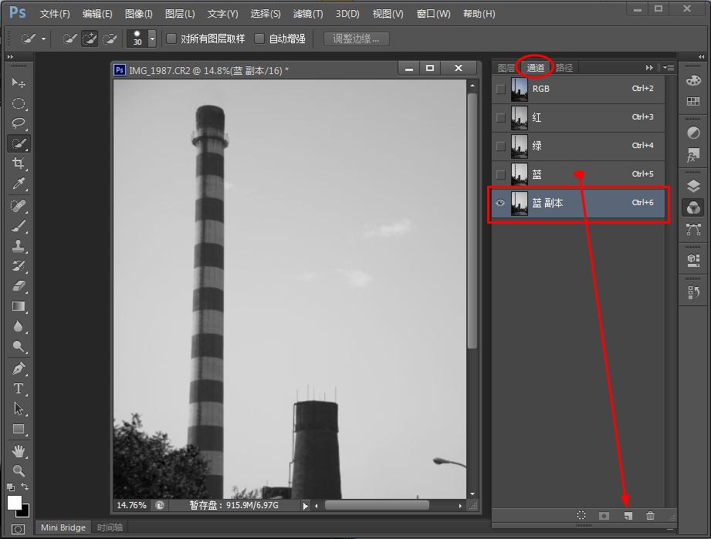Click the foreground color swatch
Viewport: 711px width, 539px height.
click(x=15, y=503)
